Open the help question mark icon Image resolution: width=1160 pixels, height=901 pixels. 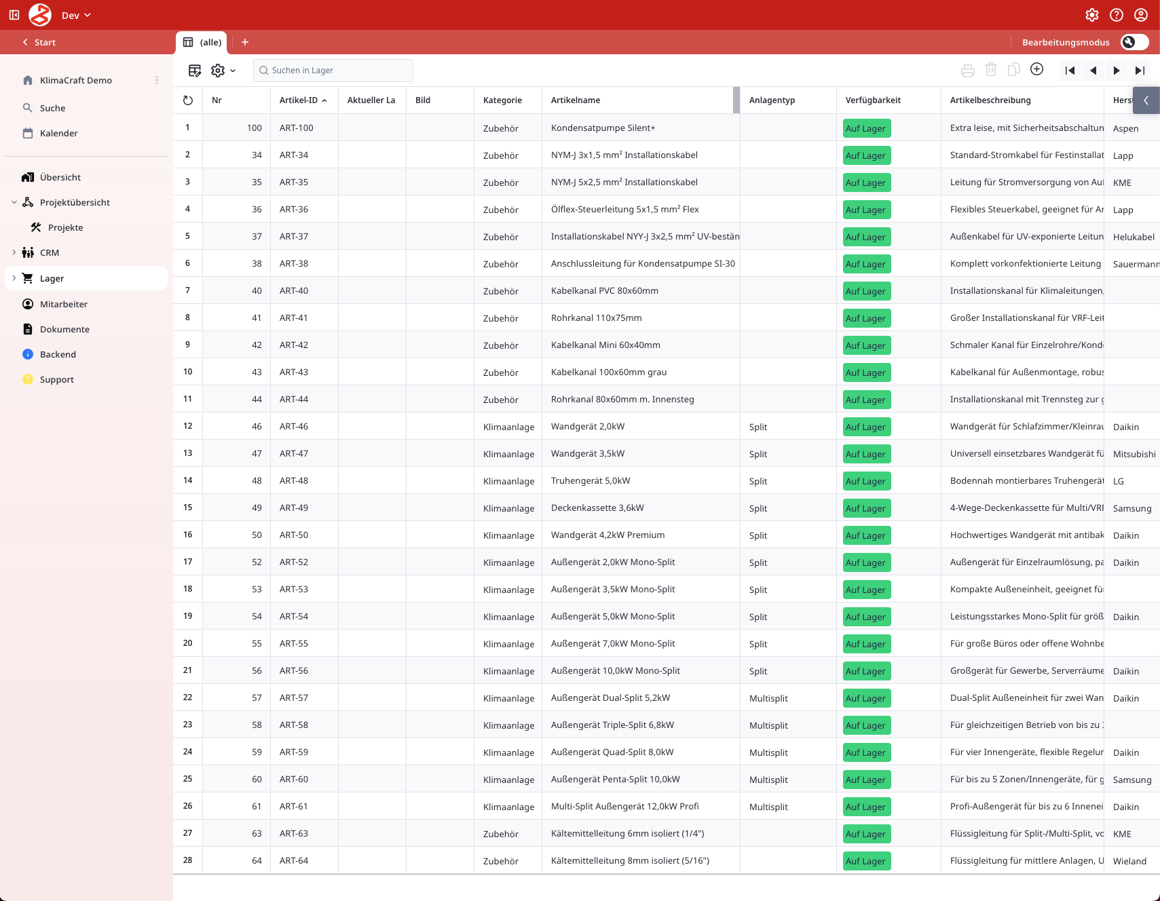[x=1117, y=15]
